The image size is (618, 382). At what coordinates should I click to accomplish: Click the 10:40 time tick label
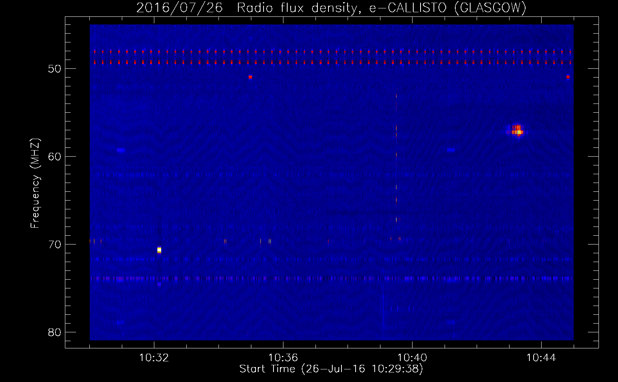click(x=412, y=358)
